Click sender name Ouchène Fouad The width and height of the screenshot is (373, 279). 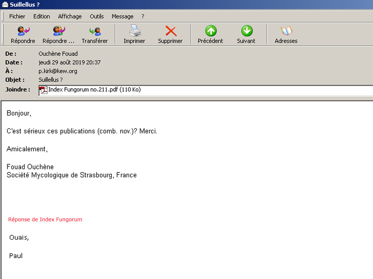coord(58,54)
